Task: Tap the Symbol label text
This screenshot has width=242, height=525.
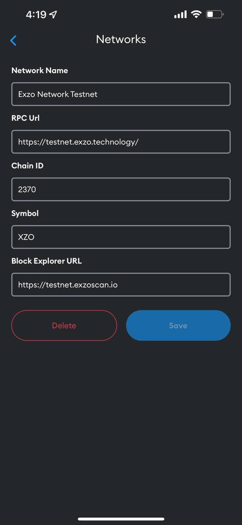Action: (x=25, y=213)
